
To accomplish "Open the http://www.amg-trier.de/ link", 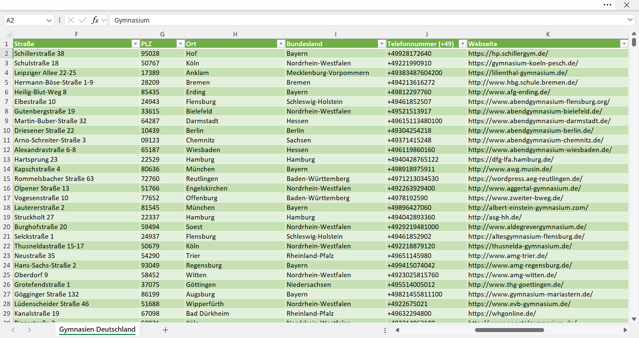I will (508, 256).
